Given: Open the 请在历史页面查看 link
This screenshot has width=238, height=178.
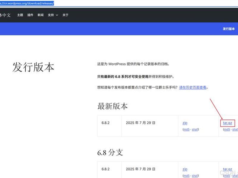Looking at the screenshot, I should [192, 87].
